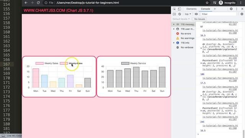Screen dimensions: 245x138
Task: Open the media control icon beside Incognito
Action: pos(214,3)
